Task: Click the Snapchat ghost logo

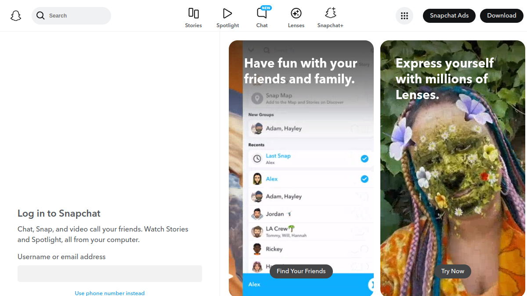Action: pyautogui.click(x=16, y=16)
